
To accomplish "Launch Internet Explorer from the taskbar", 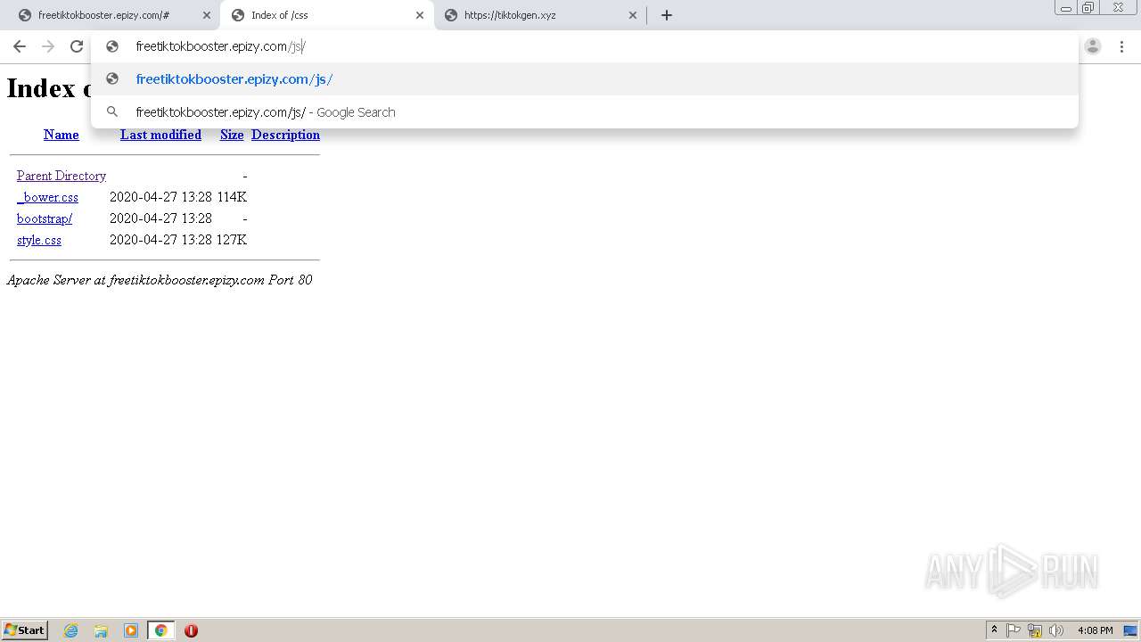I will (x=71, y=630).
